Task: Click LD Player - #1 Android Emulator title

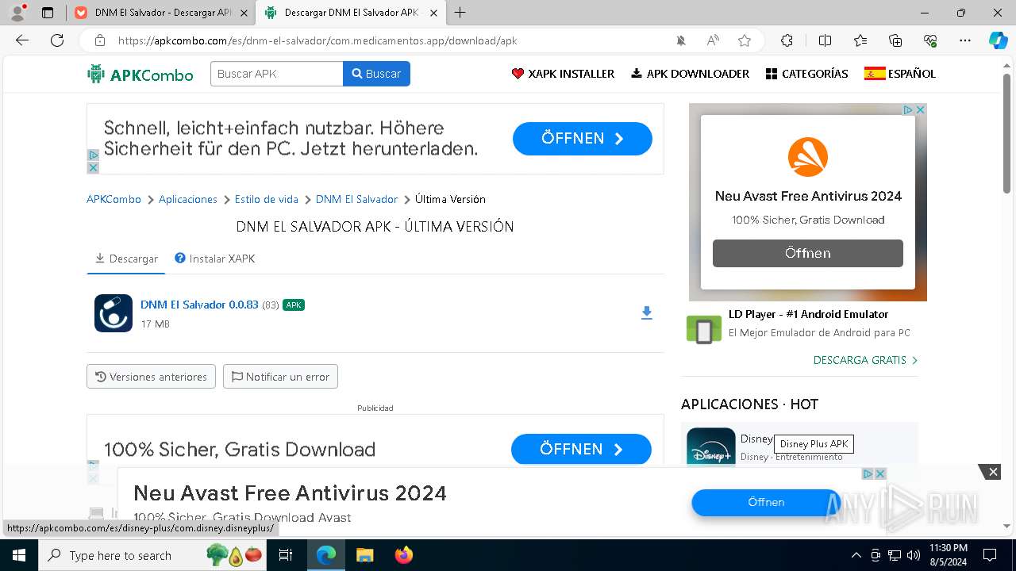Action: pos(808,314)
